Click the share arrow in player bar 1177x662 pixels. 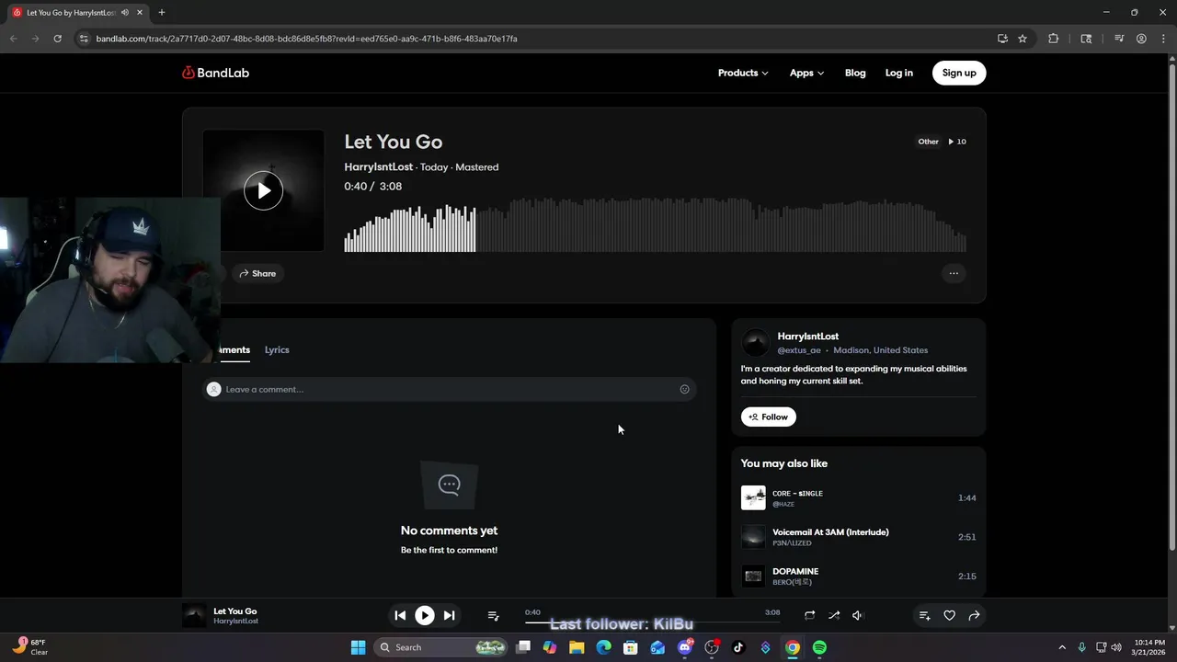tap(974, 615)
